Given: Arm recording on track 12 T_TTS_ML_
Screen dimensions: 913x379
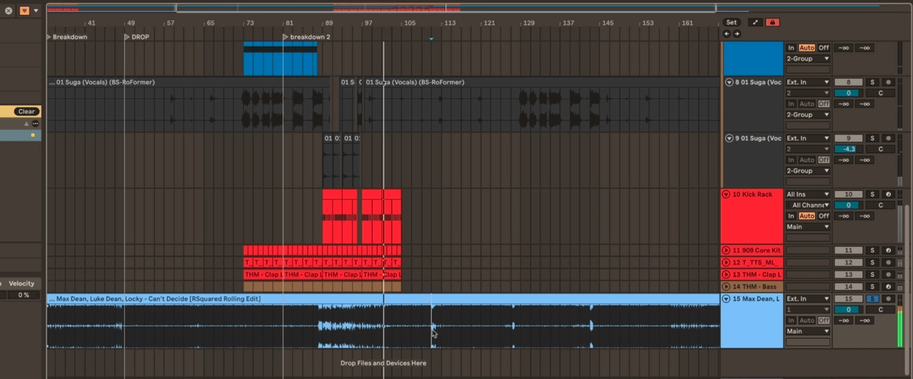Looking at the screenshot, I should (889, 262).
